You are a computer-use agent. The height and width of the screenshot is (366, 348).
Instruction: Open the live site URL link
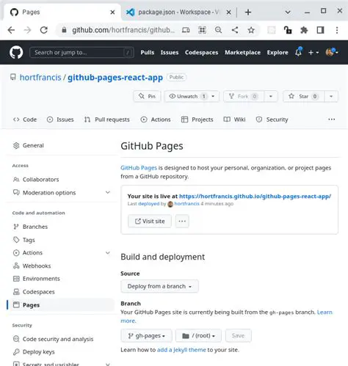[x=255, y=196]
